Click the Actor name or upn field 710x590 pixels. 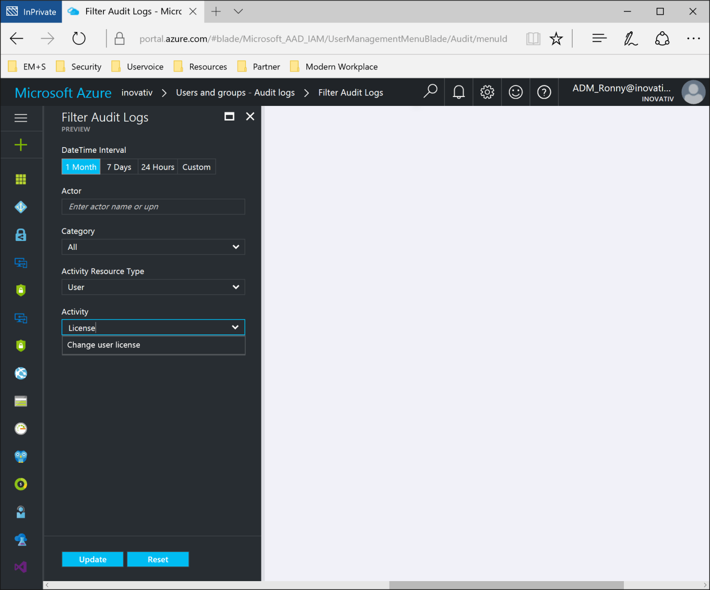tap(153, 207)
